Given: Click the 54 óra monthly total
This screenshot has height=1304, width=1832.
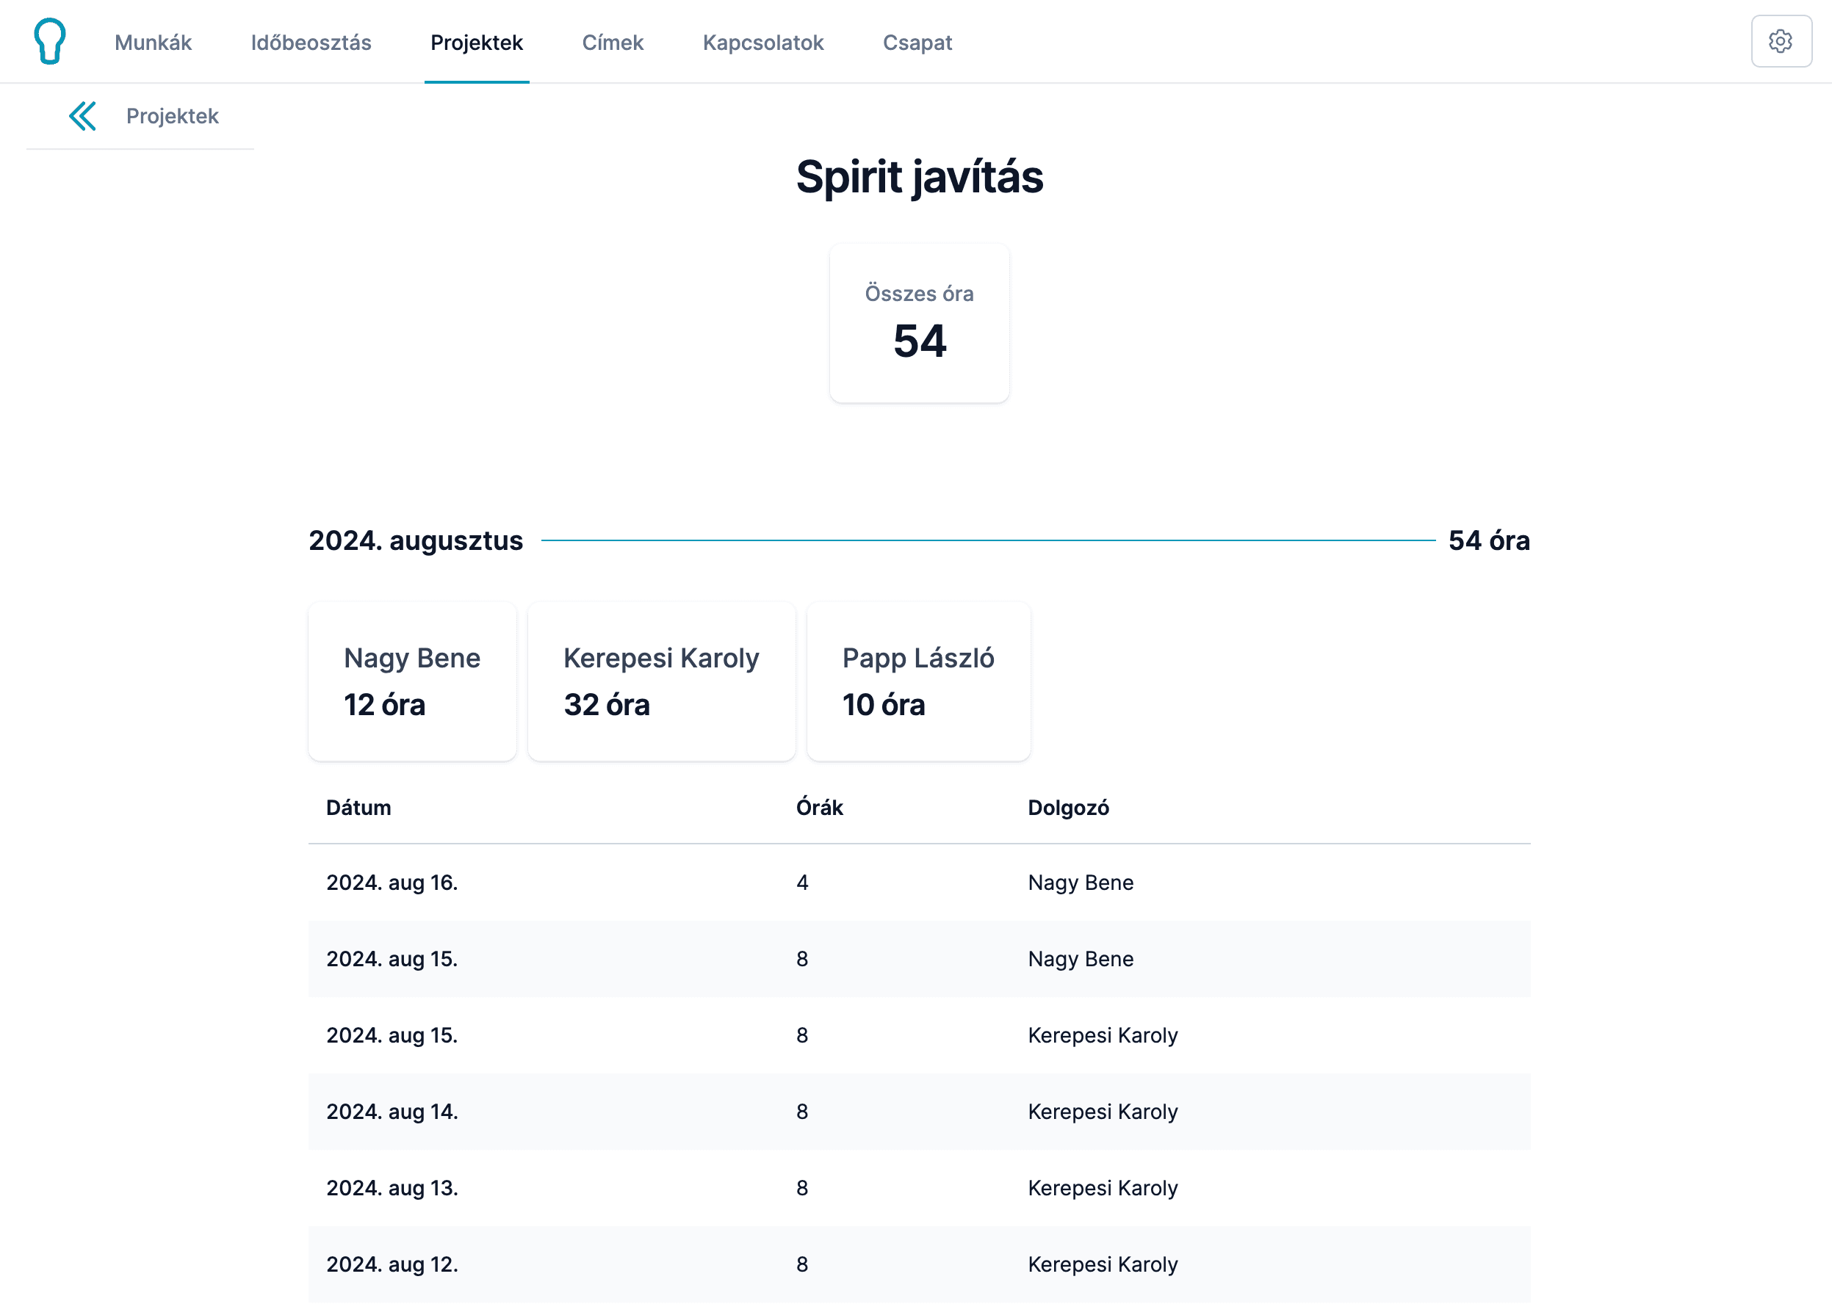Looking at the screenshot, I should tap(1488, 540).
